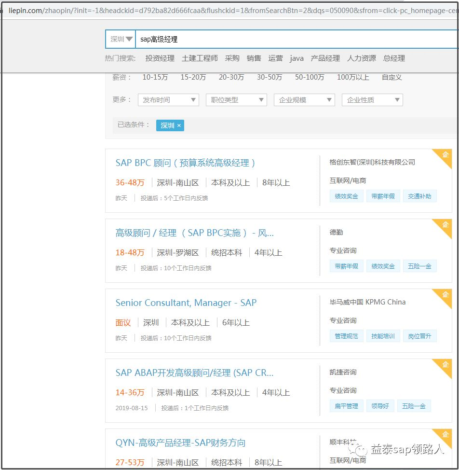This screenshot has height=470, width=459.
Task: Open company 凯捷咨询
Action: tap(343, 372)
